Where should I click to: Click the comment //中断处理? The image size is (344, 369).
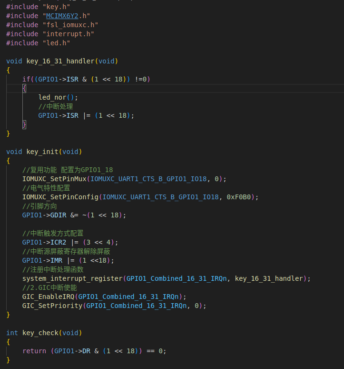click(56, 106)
